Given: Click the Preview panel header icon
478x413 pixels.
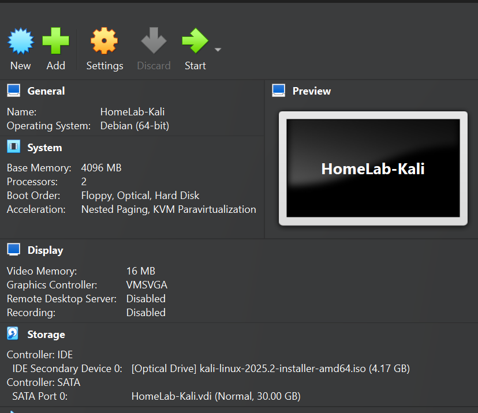Looking at the screenshot, I should (279, 91).
